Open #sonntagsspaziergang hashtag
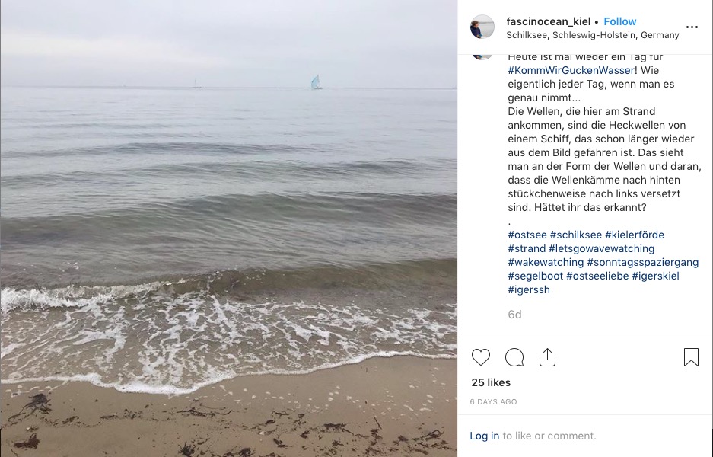Image resolution: width=713 pixels, height=457 pixels. [x=643, y=262]
